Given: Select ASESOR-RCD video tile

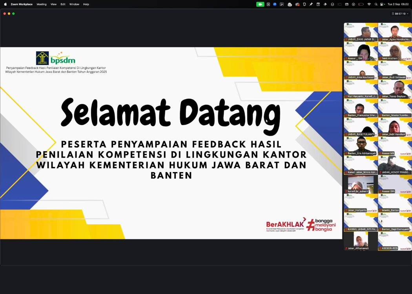Looking at the screenshot, I should tap(395, 241).
